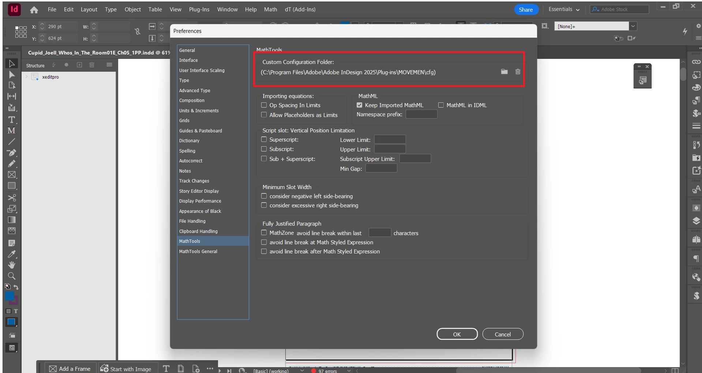Increment the X position stepper
702x373 pixels.
42,25
